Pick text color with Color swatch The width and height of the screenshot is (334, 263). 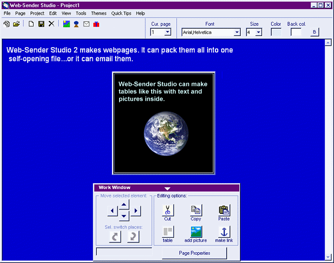276,32
